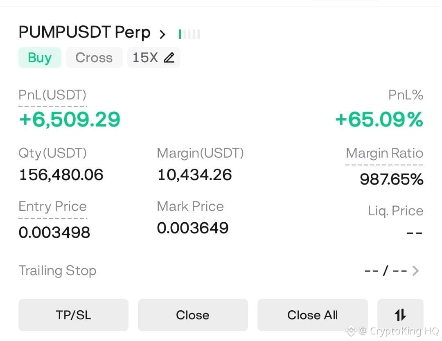Open the TP/SL settings

click(x=73, y=315)
